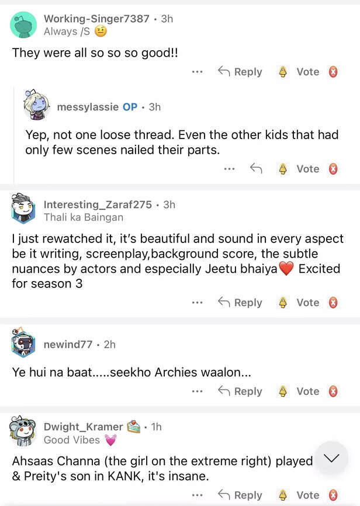
Task: Downvote Interesting_Zaraf275's comment
Action: tap(333, 303)
